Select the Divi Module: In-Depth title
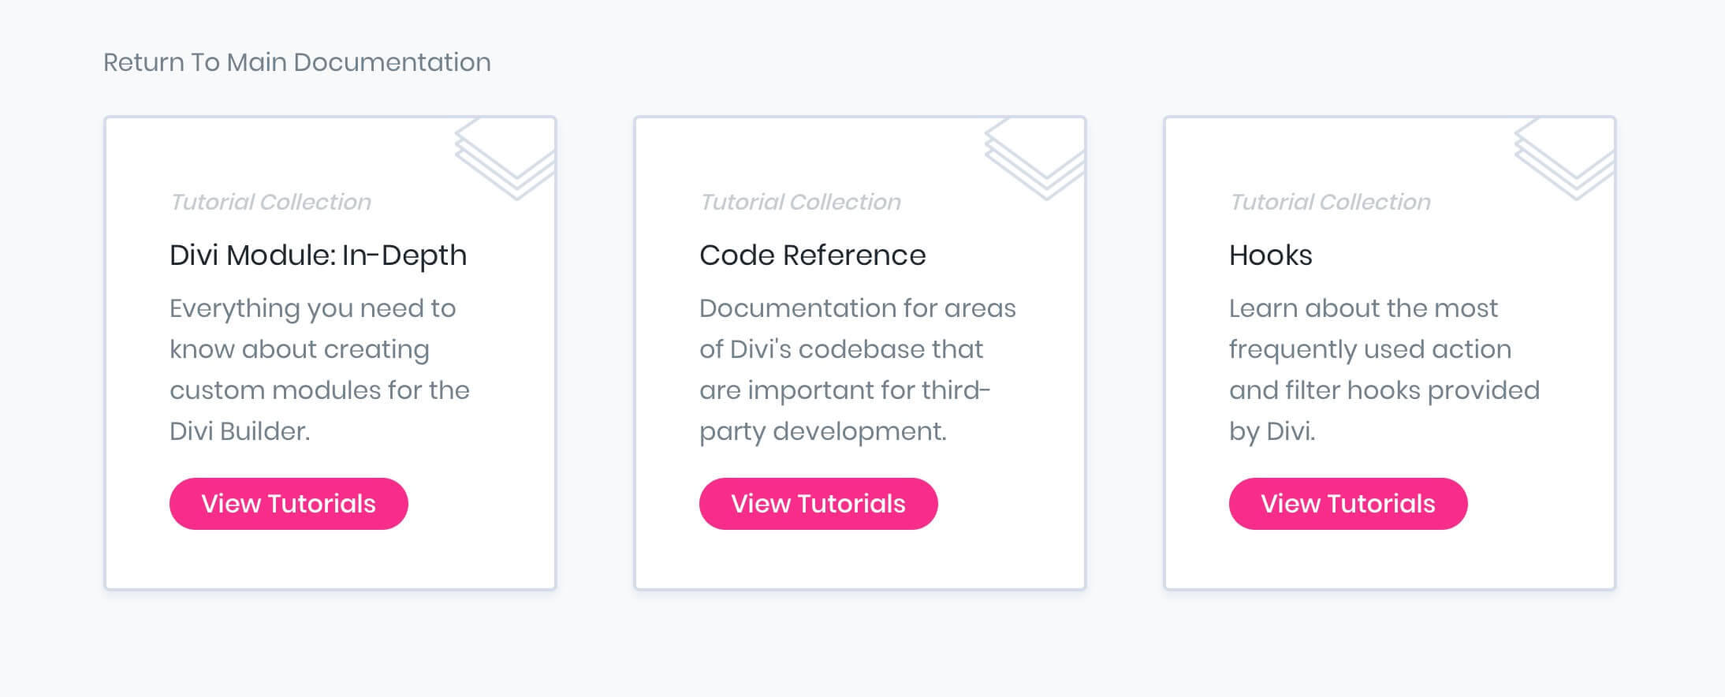The width and height of the screenshot is (1725, 697). coord(318,255)
